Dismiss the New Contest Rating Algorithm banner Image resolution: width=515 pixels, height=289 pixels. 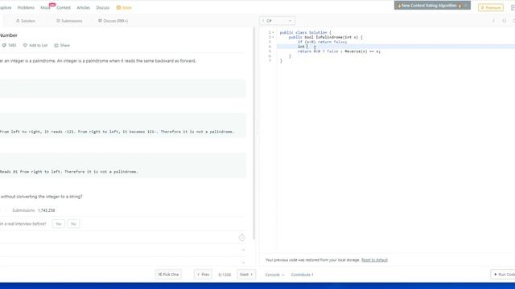(466, 6)
